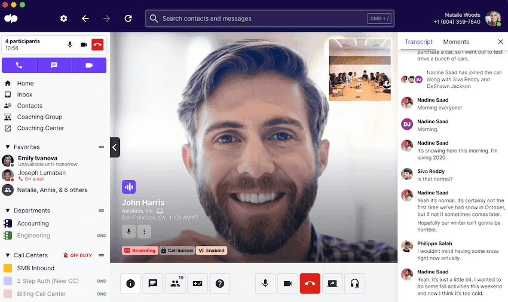This screenshot has width=508, height=302.
Task: Show the 19 participants list
Action: [175, 283]
